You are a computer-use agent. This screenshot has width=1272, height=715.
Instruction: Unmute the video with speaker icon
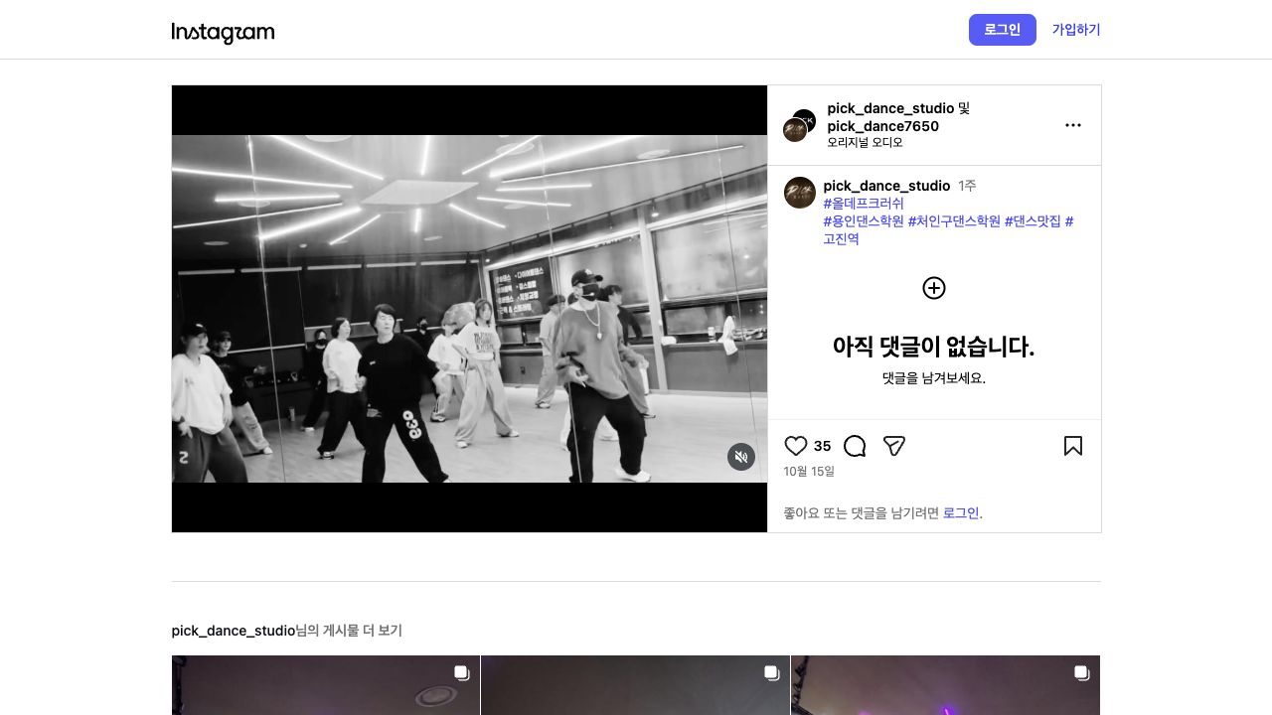tap(741, 457)
